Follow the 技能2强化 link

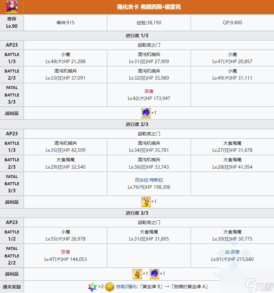(127, 287)
